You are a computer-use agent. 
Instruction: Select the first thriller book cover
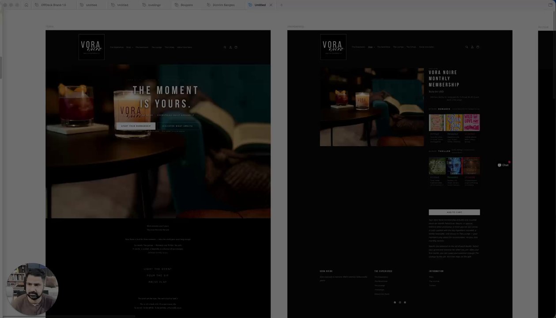click(437, 166)
